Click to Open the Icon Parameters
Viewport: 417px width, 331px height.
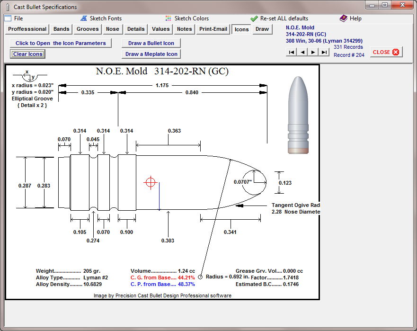click(x=61, y=43)
